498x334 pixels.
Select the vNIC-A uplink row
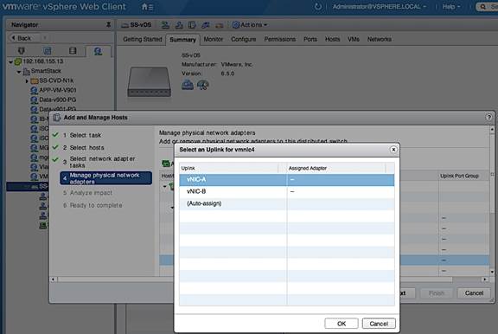click(x=286, y=180)
